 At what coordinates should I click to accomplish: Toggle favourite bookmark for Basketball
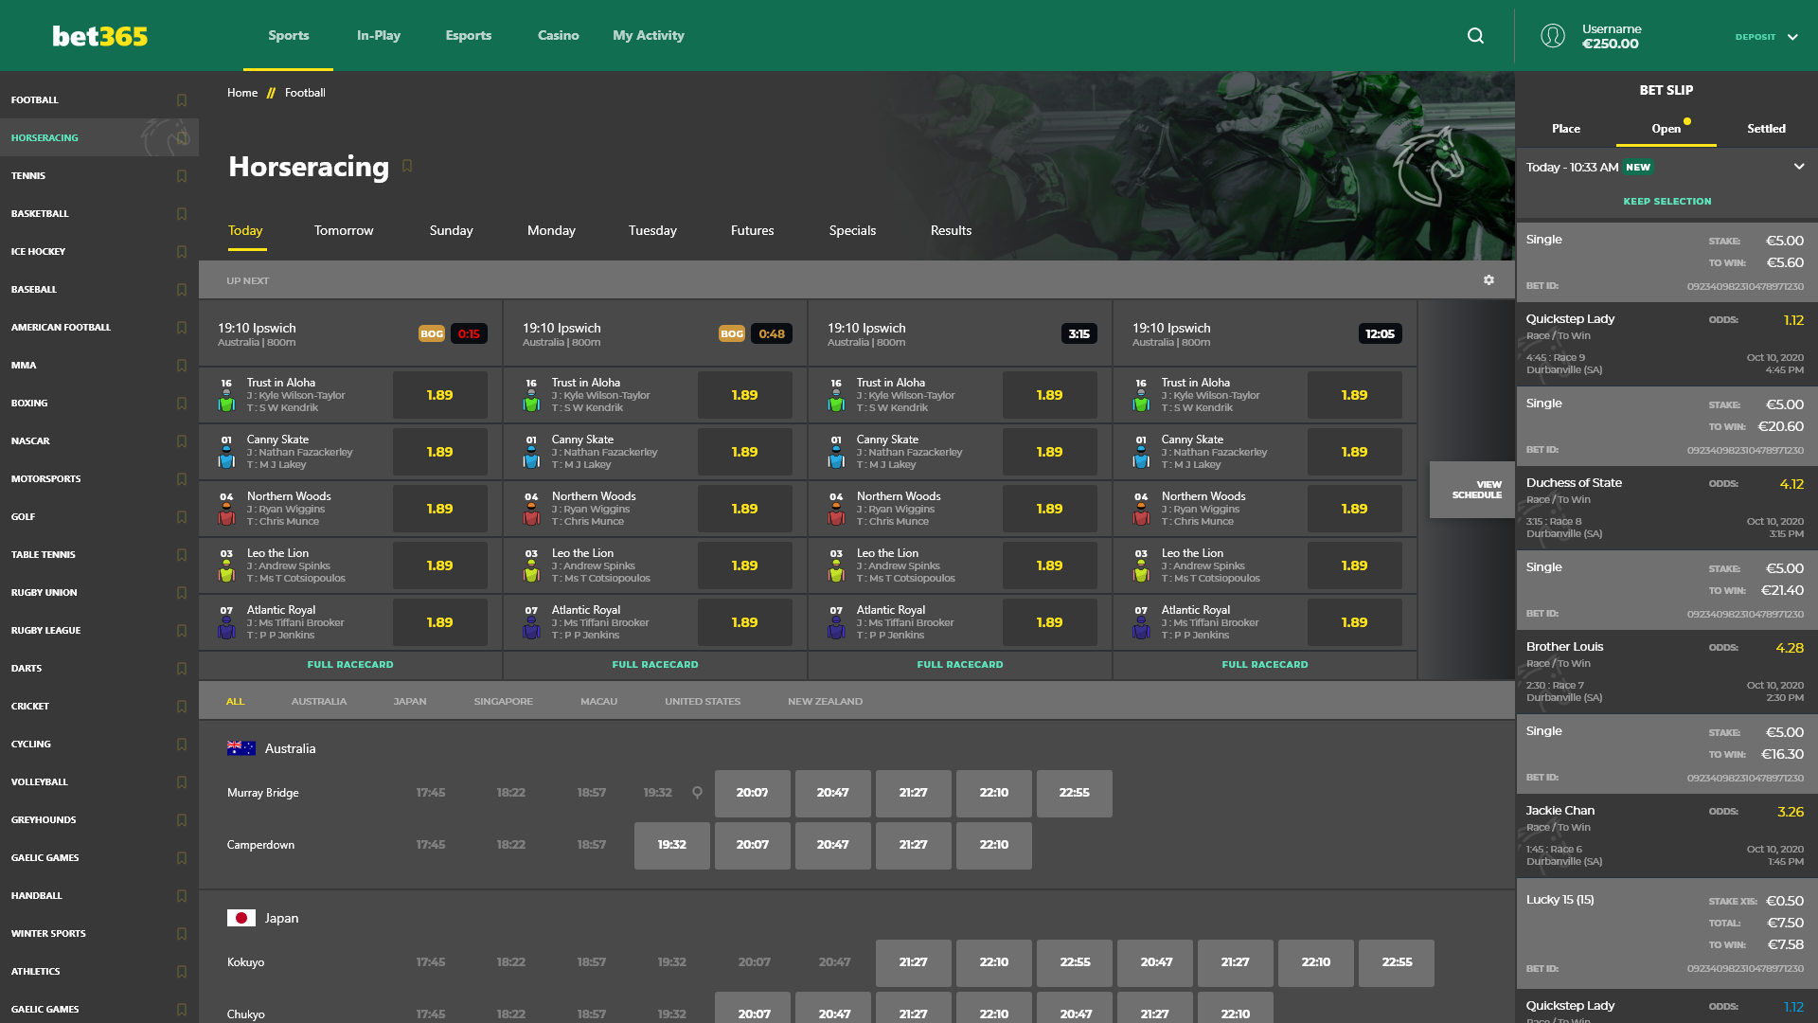pyautogui.click(x=182, y=213)
